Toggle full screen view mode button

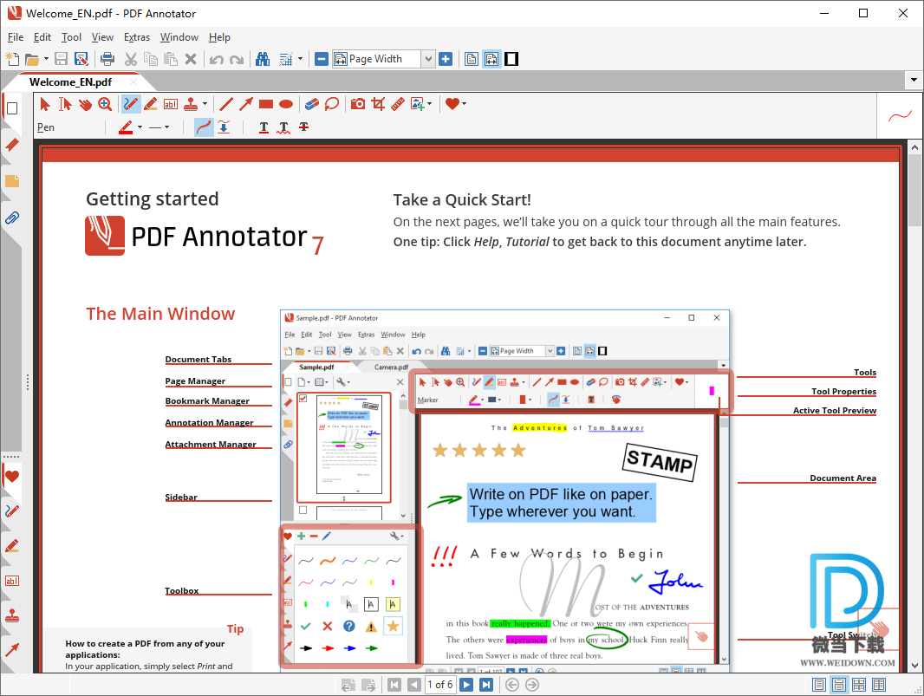[x=512, y=59]
